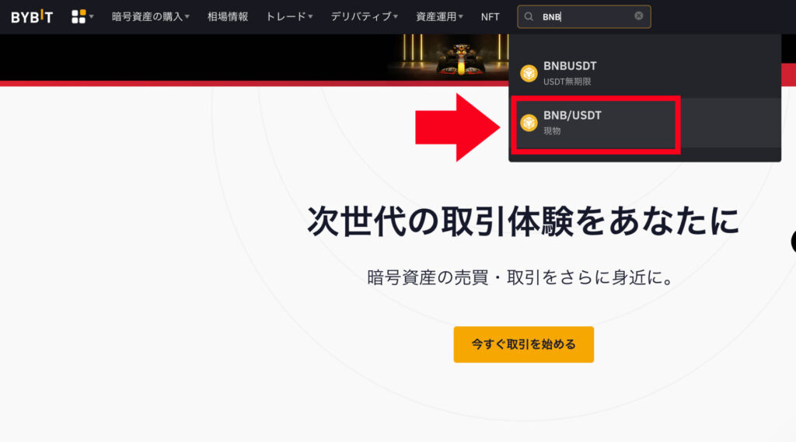
Task: Click the search magnifier icon
Action: pos(529,17)
